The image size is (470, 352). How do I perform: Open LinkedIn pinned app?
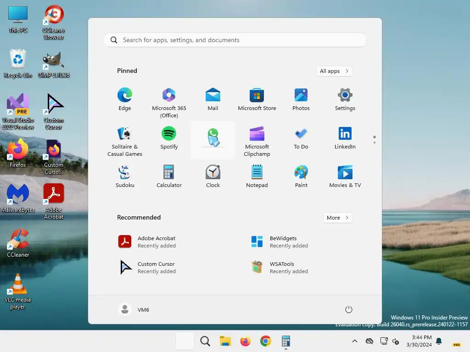click(345, 138)
